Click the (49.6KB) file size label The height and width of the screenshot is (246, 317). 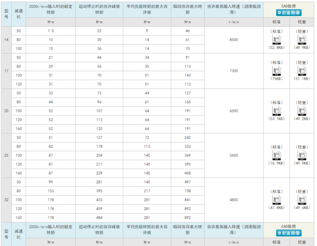(302, 208)
